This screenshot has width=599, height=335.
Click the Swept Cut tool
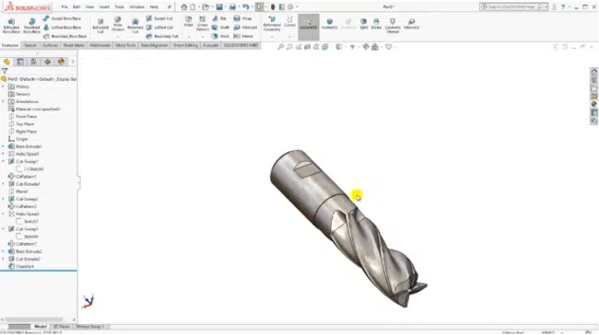tap(159, 18)
